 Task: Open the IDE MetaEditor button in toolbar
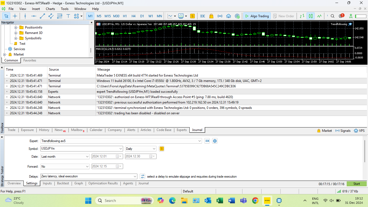(203, 16)
